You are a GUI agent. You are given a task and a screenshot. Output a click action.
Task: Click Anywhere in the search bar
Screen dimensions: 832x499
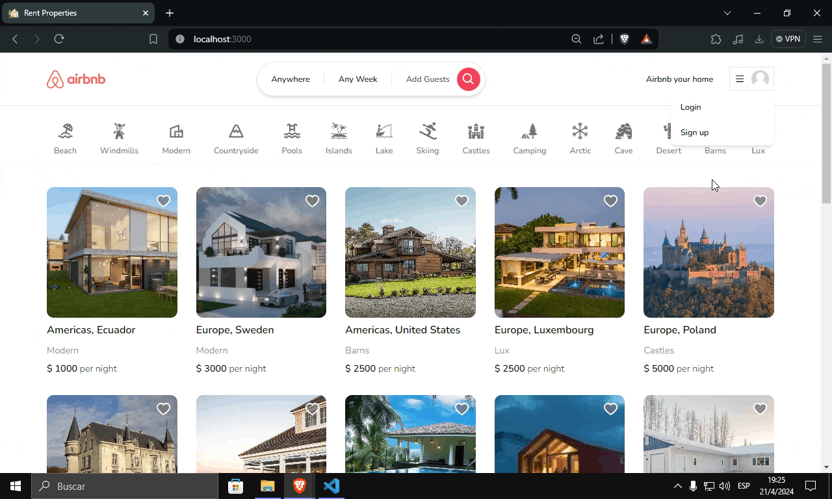pos(291,79)
